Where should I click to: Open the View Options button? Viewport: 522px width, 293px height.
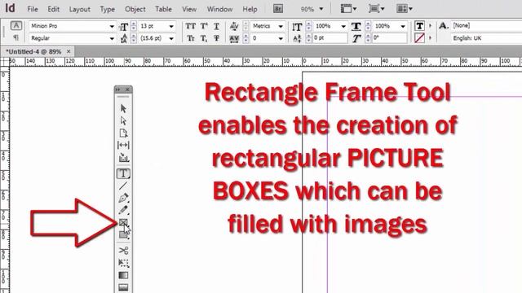[x=348, y=9]
